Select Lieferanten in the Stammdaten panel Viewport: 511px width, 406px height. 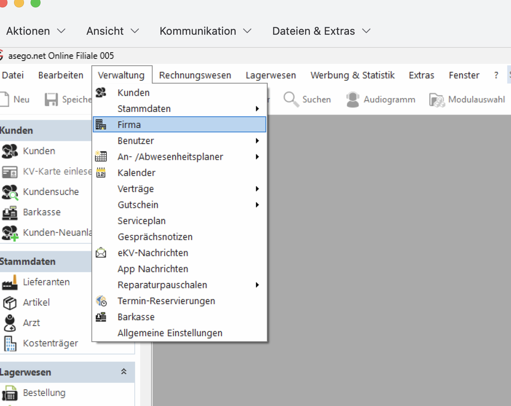[x=46, y=282]
